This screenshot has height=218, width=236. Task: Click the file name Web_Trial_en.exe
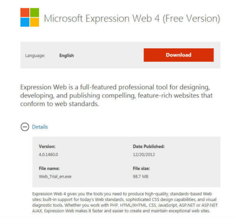tap(55, 176)
